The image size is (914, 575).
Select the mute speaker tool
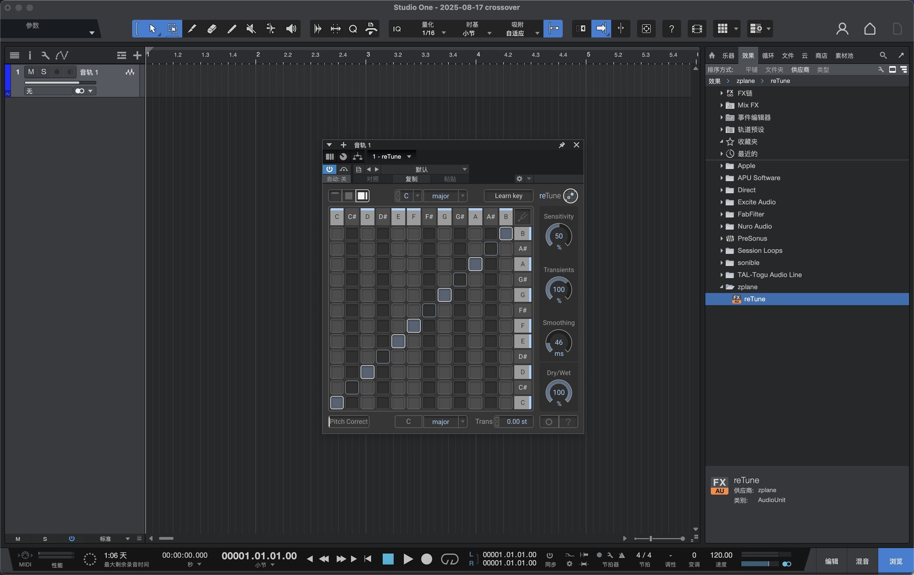point(251,29)
